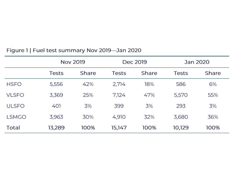Select the 36% LSMGO share cell

pyautogui.click(x=213, y=117)
